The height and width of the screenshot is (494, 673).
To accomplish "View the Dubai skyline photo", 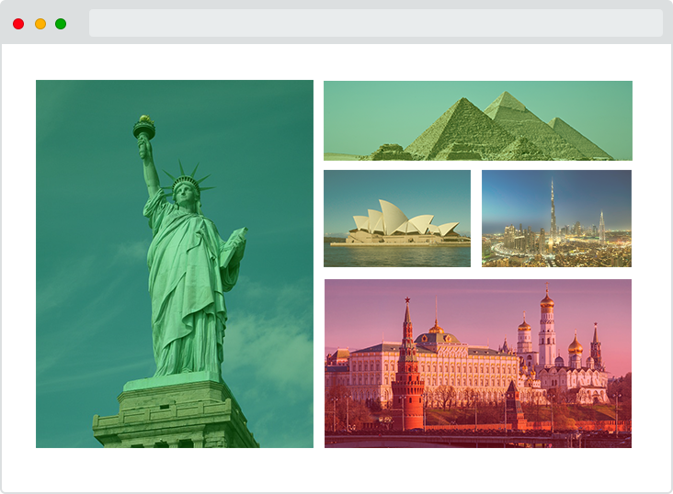I will click(x=556, y=219).
